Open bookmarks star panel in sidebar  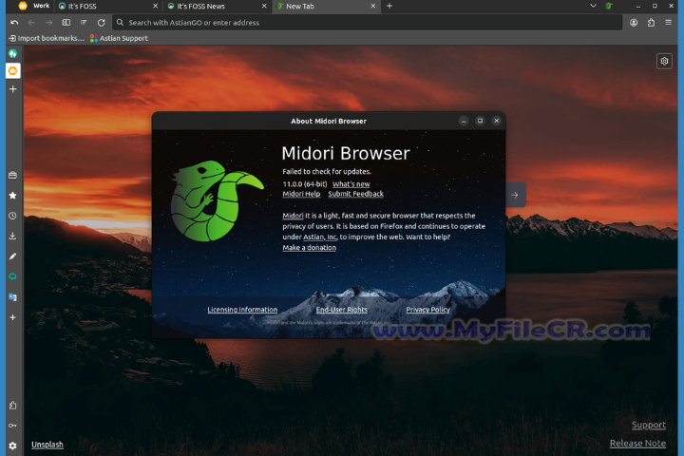12,196
